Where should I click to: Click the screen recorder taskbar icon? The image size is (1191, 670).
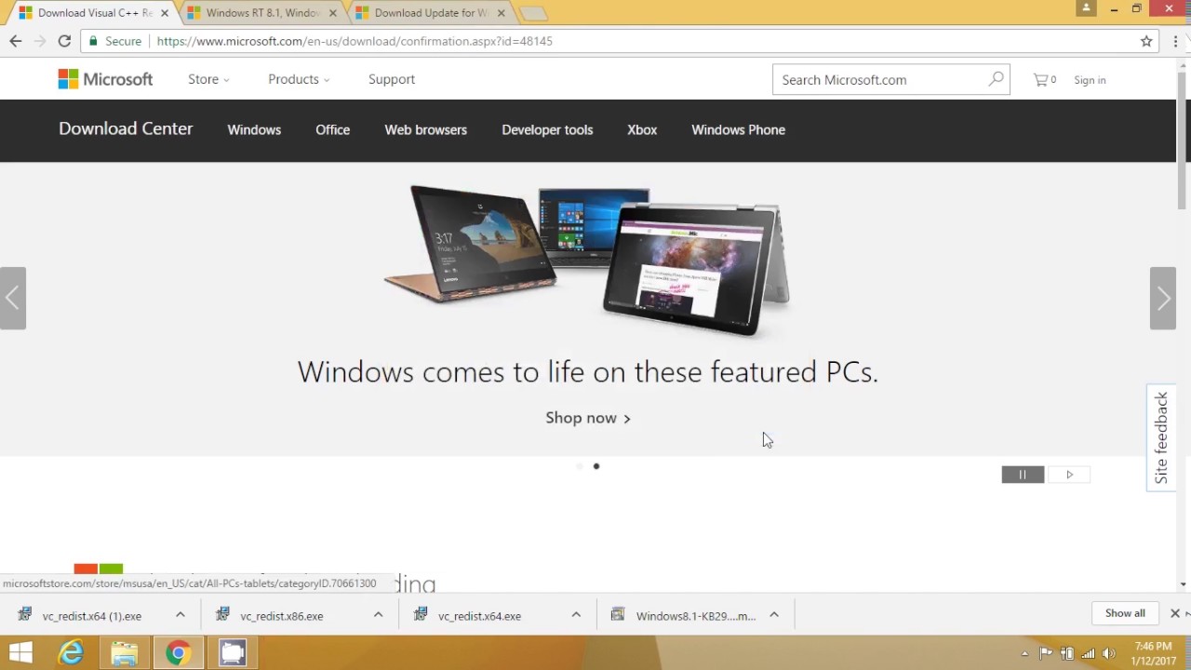point(232,653)
